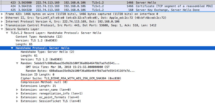
Task: Expand the Ethernet II section
Action: [2, 18]
